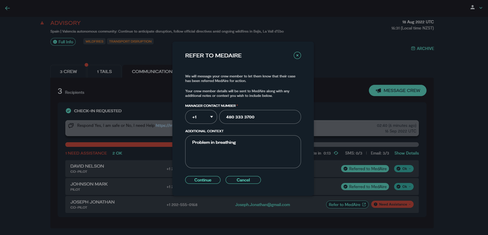Click the Check-In Requested checkmark icon
The image size is (488, 235).
68,111
